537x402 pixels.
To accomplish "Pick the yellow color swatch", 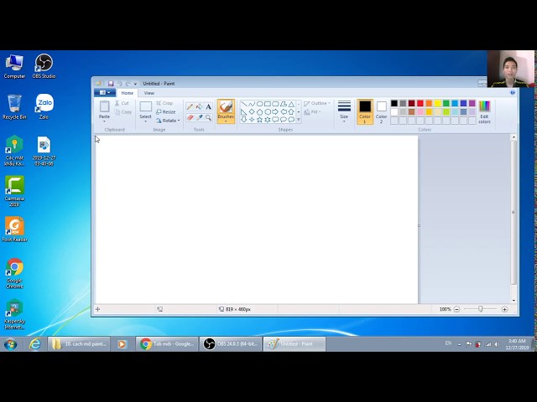I will point(437,103).
